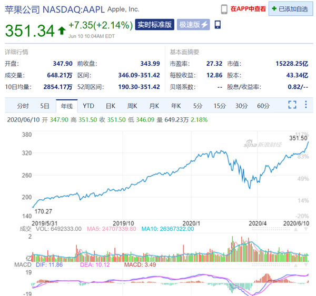The width and height of the screenshot is (316, 296).
Task: Switch to 极速版 fast mode
Action: pos(193,25)
